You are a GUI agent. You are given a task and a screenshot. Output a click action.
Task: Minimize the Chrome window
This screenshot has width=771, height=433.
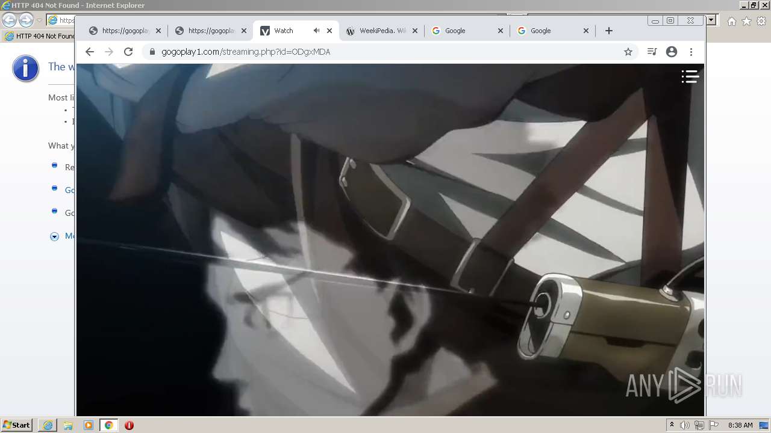point(655,20)
